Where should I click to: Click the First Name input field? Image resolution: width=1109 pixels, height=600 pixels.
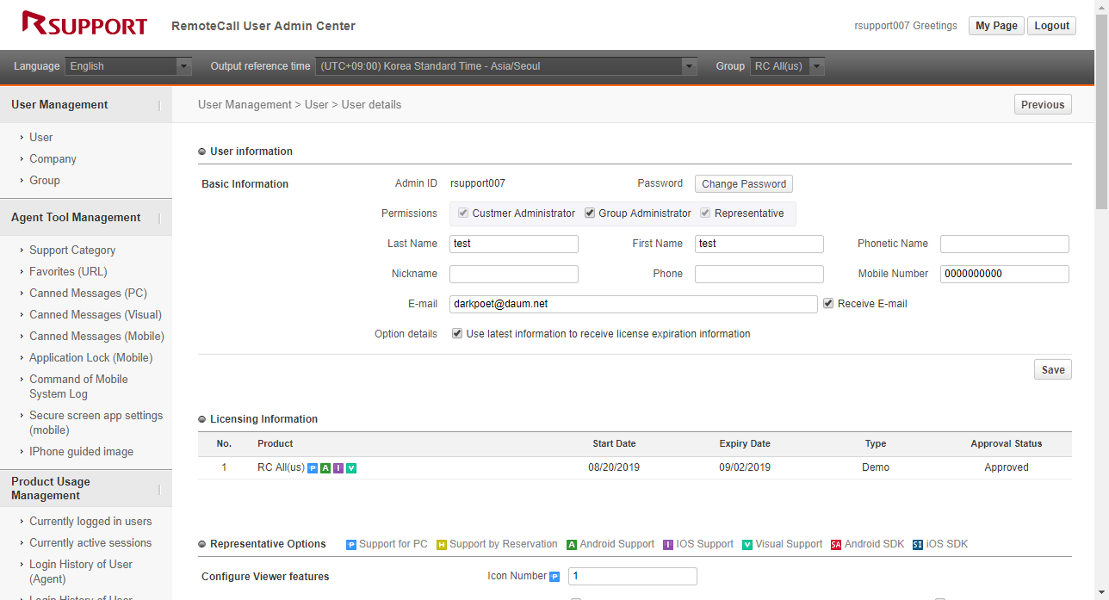point(759,244)
